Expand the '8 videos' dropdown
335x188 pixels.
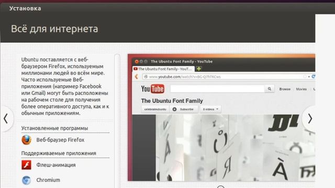tap(210, 109)
